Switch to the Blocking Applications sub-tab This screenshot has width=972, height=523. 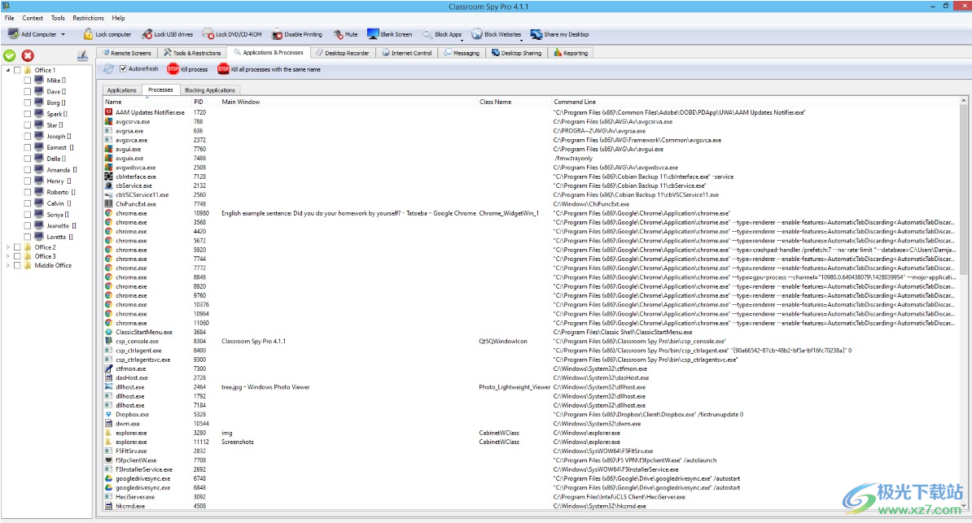(x=209, y=90)
